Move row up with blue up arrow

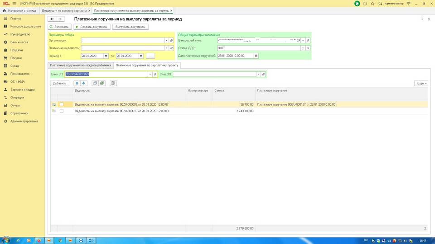[77, 83]
